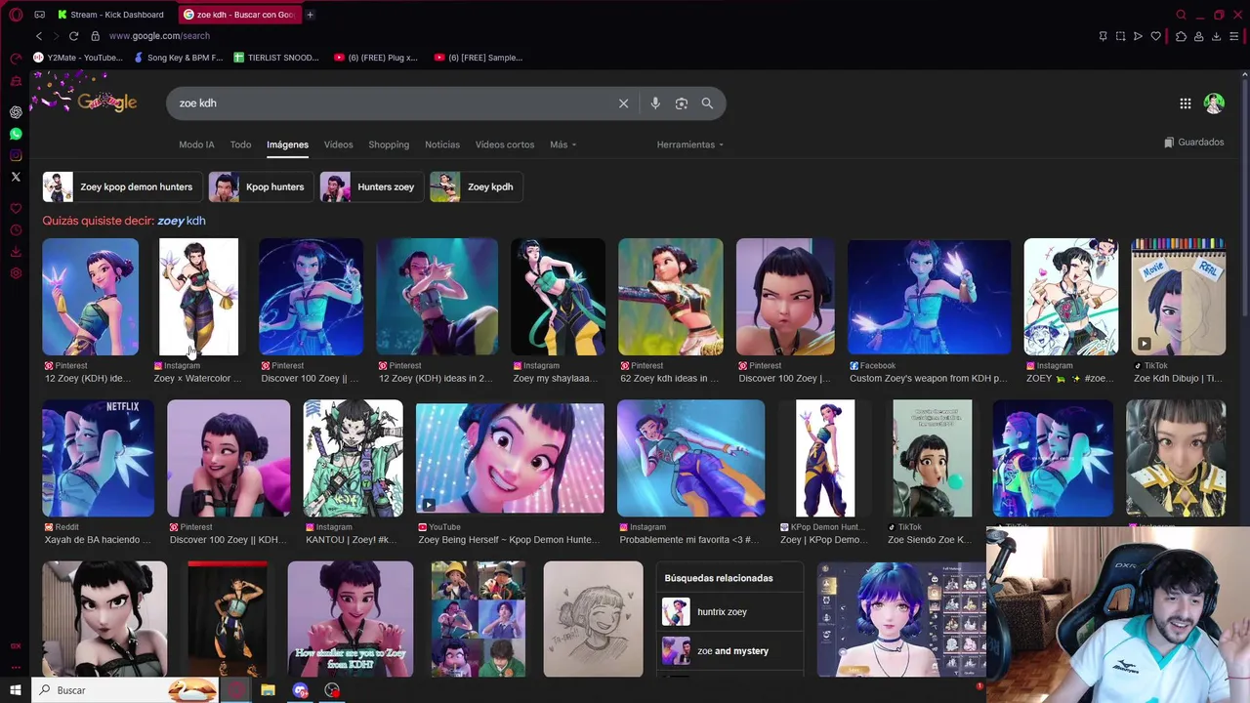Search by image with Google Lens
This screenshot has height=703, width=1250.
tap(682, 103)
